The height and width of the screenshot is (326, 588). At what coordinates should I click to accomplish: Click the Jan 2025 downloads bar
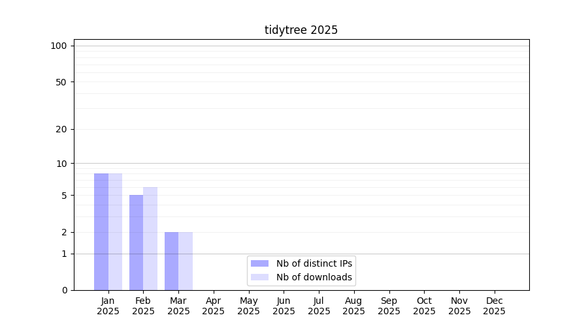pyautogui.click(x=115, y=231)
